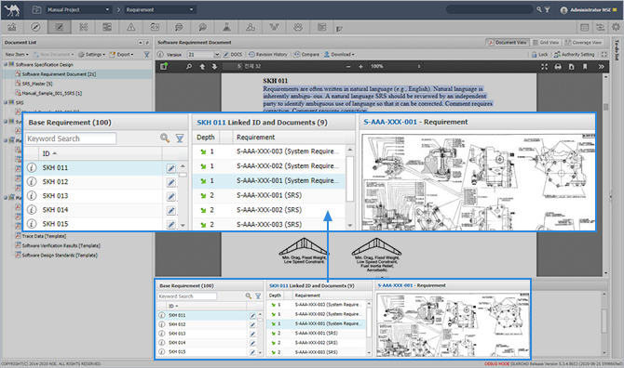Toggle the PDF viewer sidebar
The width and height of the screenshot is (624, 368).
[164, 67]
